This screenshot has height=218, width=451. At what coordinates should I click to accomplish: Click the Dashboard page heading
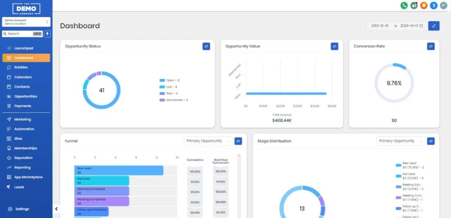[x=80, y=26]
